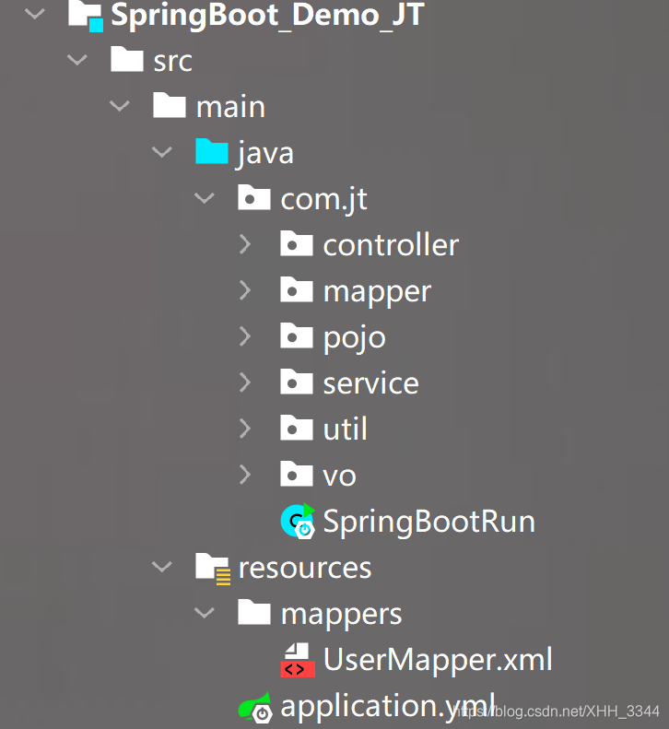Select the SpringBootRun class name
The image size is (669, 729).
[428, 522]
